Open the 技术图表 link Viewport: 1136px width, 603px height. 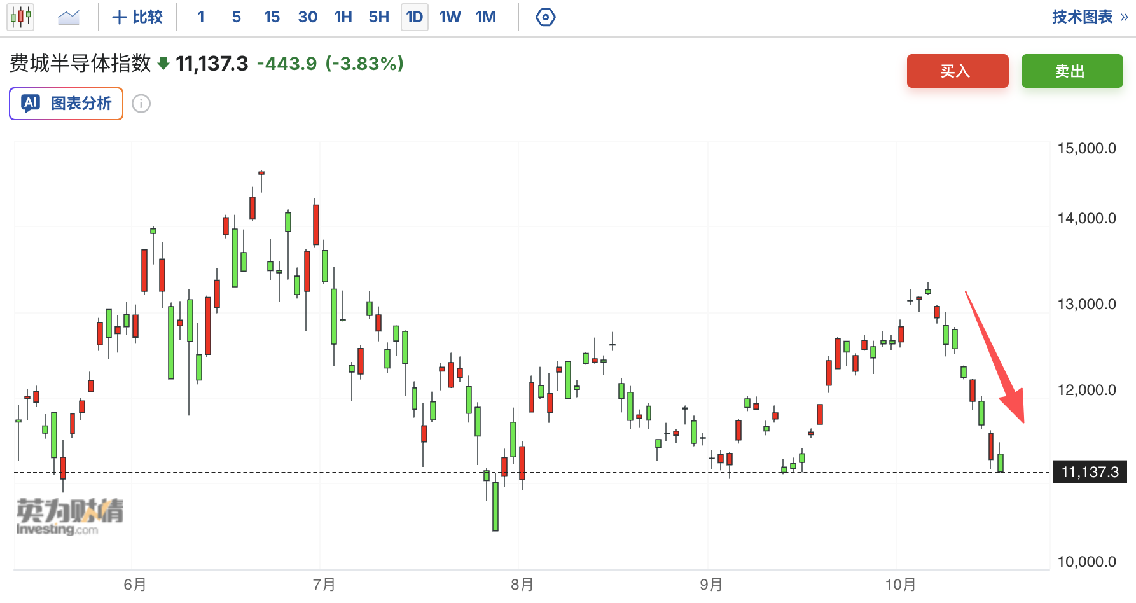[1090, 17]
